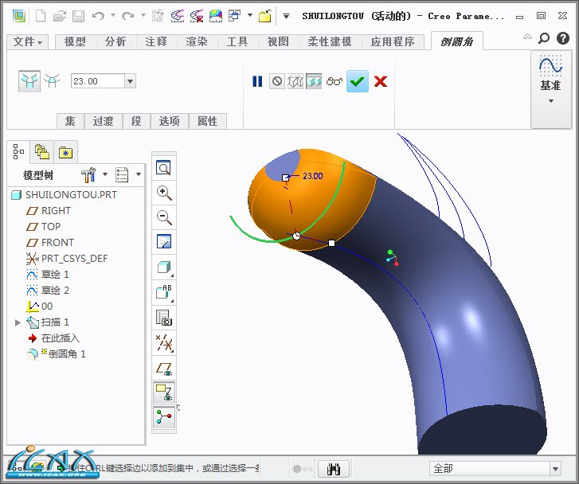Toggle spin center display
Viewport: 579px width, 484px height.
point(164,417)
